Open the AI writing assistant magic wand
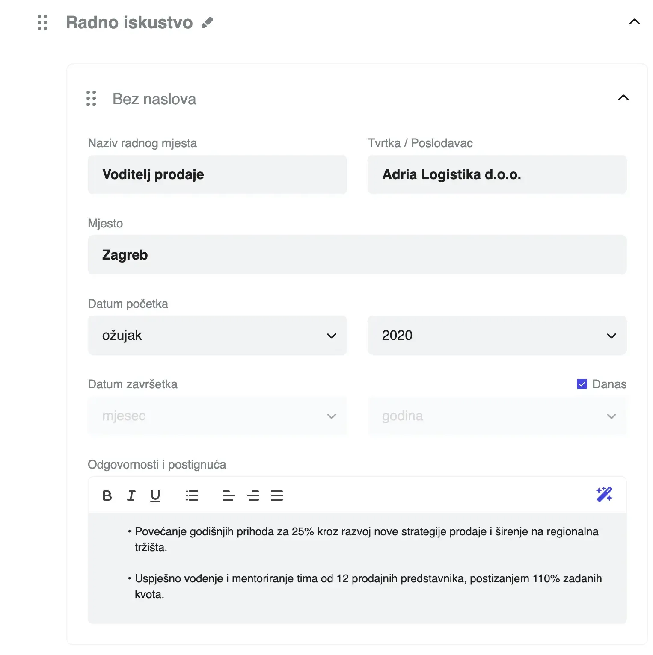Viewport: 653px width, 655px height. 604,495
